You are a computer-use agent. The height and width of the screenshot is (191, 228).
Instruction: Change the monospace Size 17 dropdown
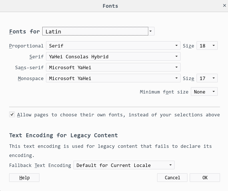(x=207, y=78)
